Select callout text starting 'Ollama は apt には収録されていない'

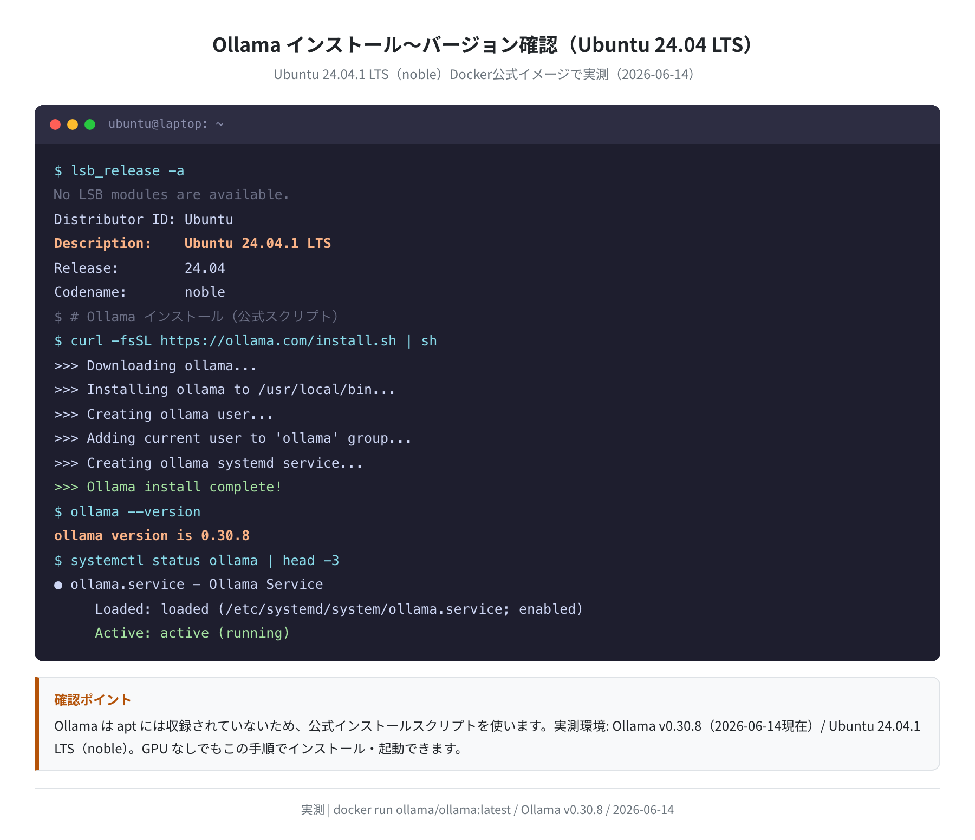[x=487, y=726]
